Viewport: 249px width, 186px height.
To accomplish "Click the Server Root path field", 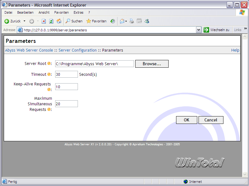I will (94, 64).
